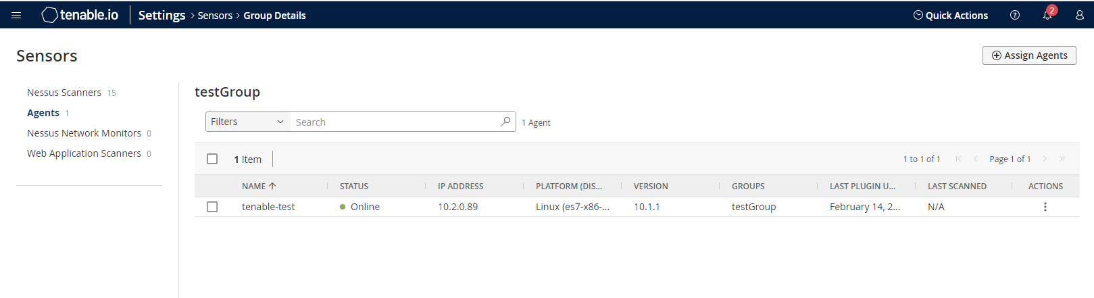
Task: Click the testGroup cell in Groups column
Action: pyautogui.click(x=753, y=207)
